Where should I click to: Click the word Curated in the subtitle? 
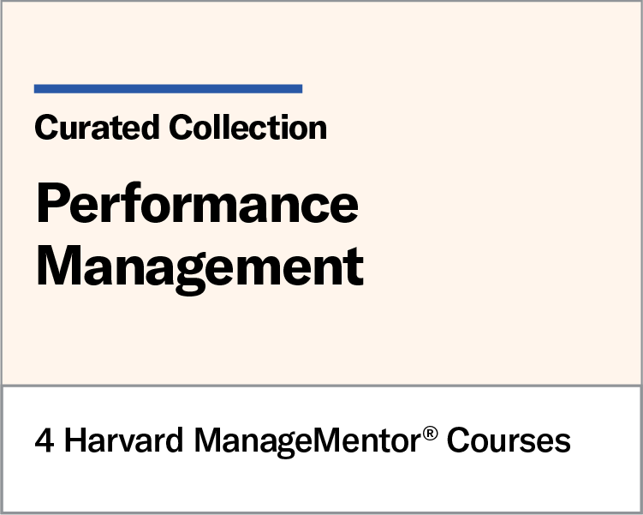(x=97, y=127)
